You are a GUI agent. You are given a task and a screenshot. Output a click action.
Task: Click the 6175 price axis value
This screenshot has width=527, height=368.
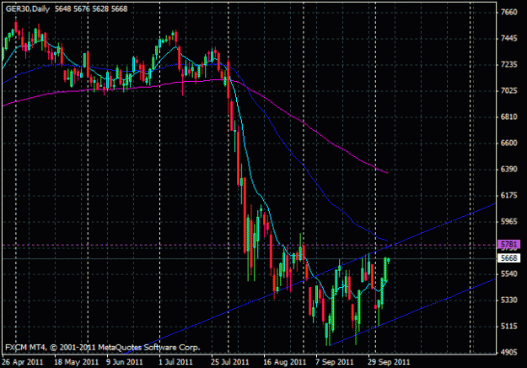click(x=508, y=196)
